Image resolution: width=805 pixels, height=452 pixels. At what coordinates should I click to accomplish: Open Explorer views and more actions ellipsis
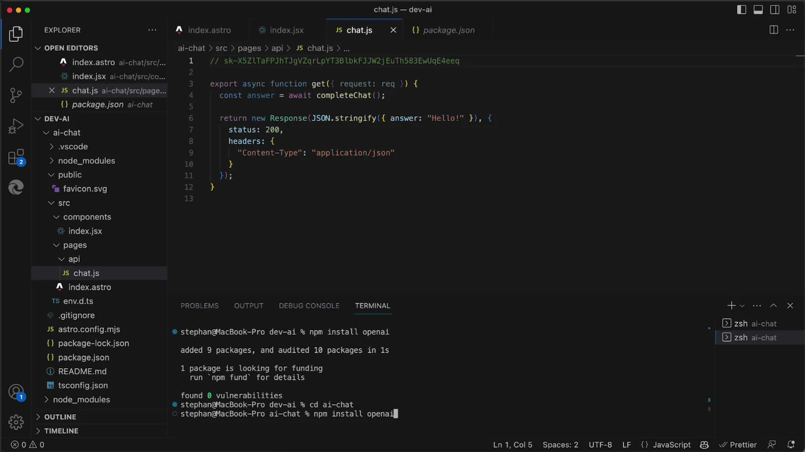pyautogui.click(x=152, y=30)
